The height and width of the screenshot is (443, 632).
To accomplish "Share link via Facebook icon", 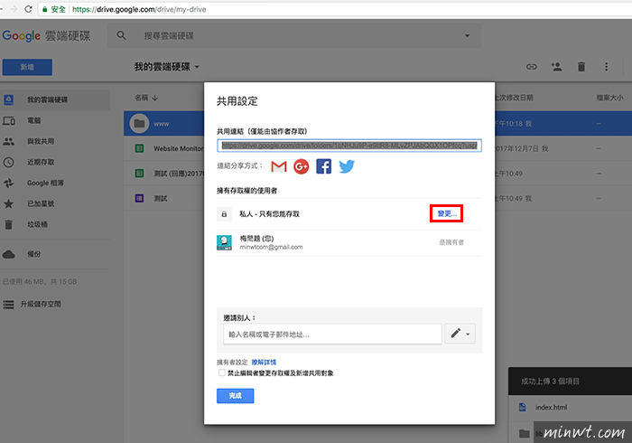I will pyautogui.click(x=323, y=166).
